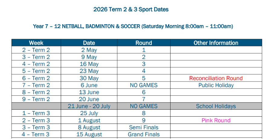The height and width of the screenshot is (139, 273).
Task: Click the 'Semi Finals' round cell
Action: [144, 127]
